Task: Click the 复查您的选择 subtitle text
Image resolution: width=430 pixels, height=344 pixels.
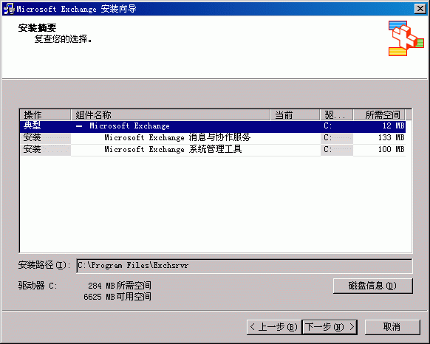Action: coord(63,39)
